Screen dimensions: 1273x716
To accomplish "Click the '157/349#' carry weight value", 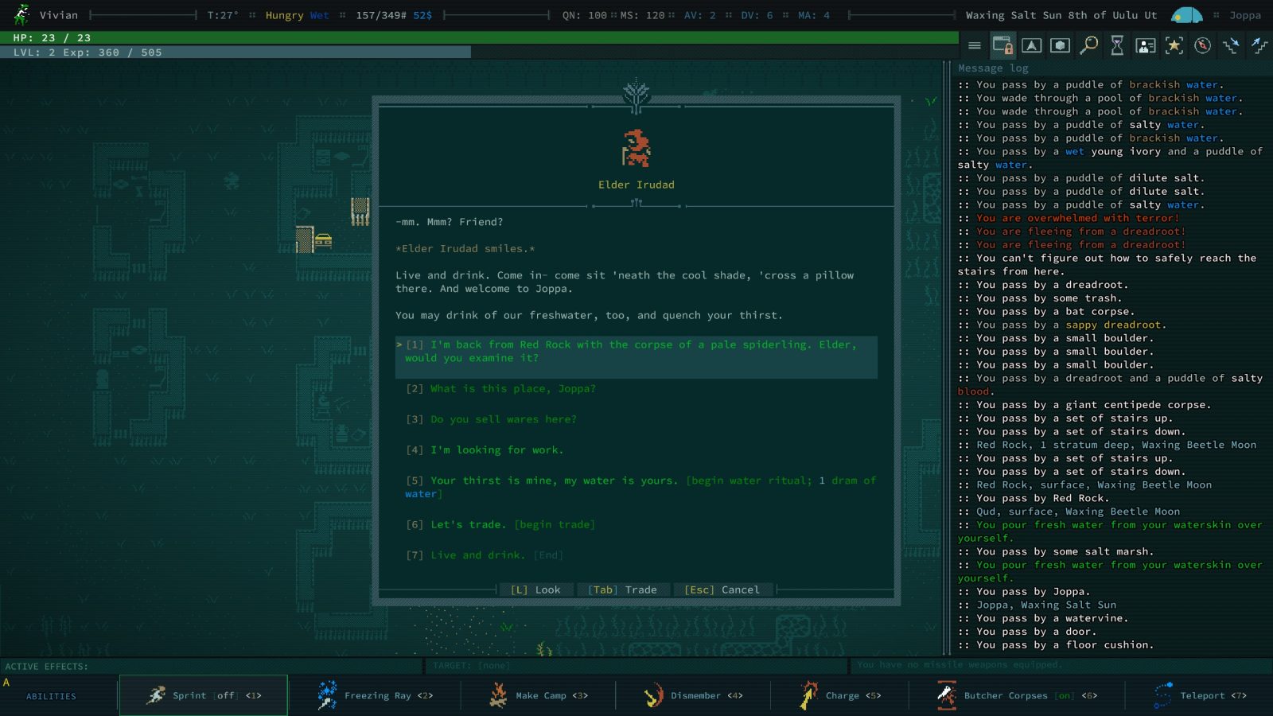I will click(x=382, y=15).
